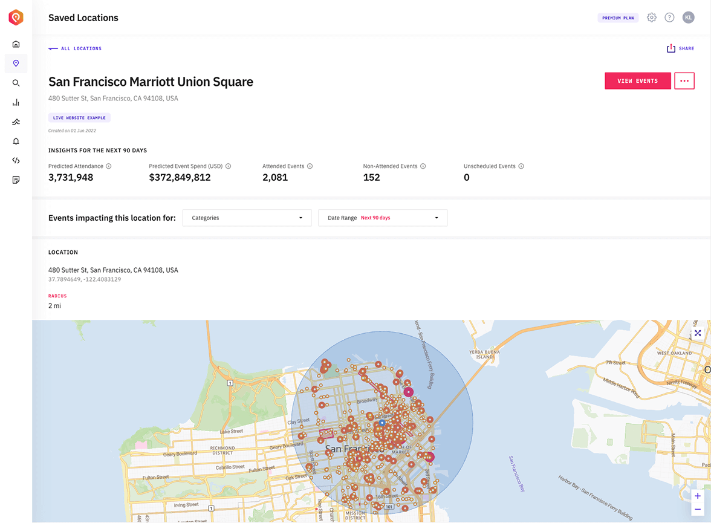
Task: Open the API code brackets sidebar icon
Action: (x=16, y=161)
